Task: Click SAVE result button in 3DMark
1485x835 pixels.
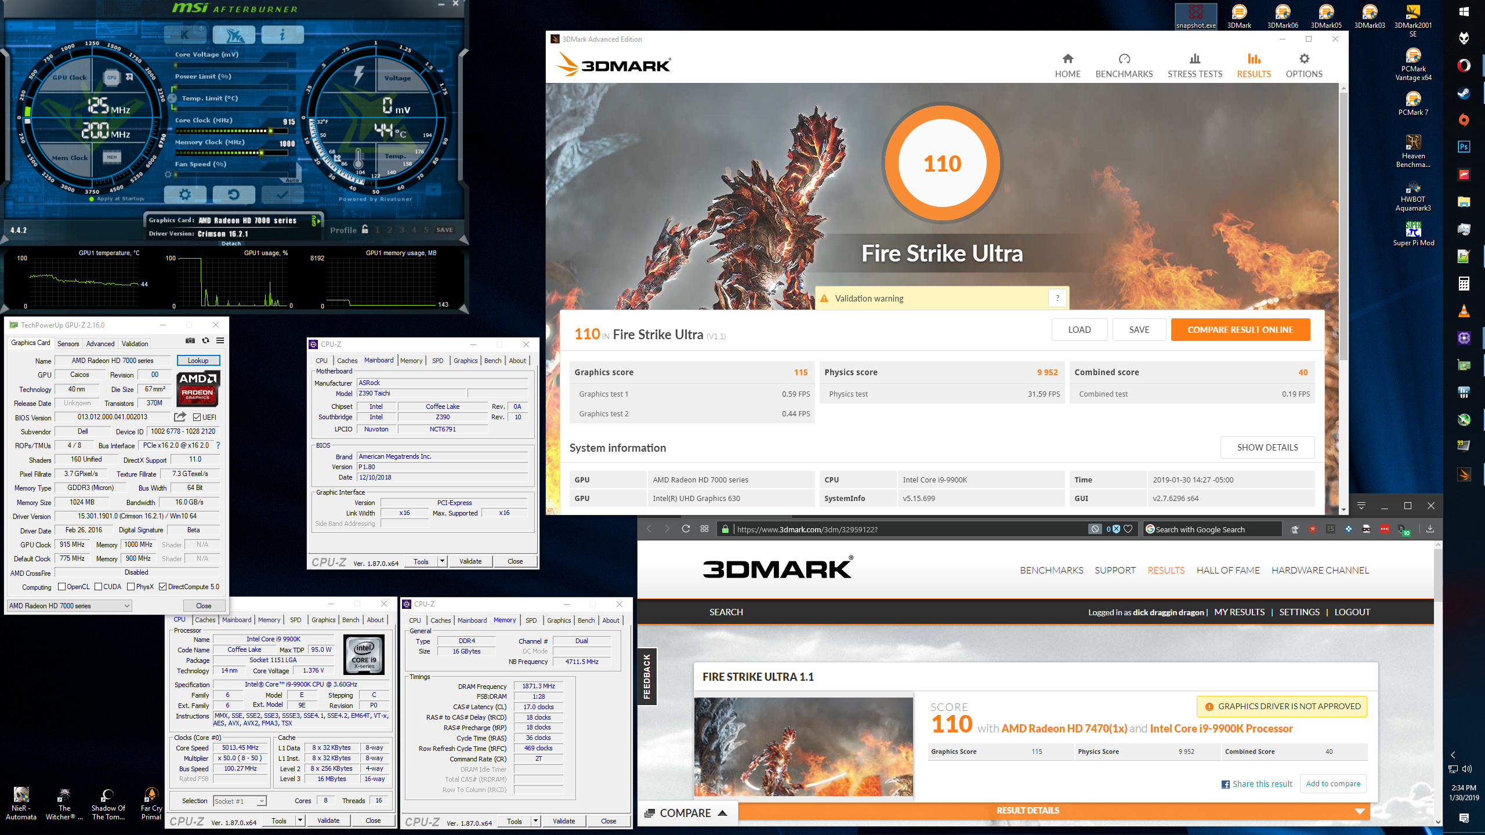Action: 1139,329
